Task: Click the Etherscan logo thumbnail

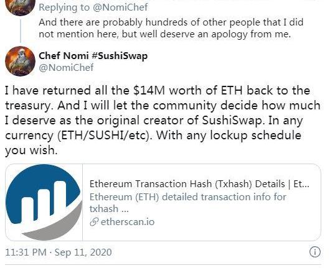Action: pyautogui.click(x=44, y=202)
